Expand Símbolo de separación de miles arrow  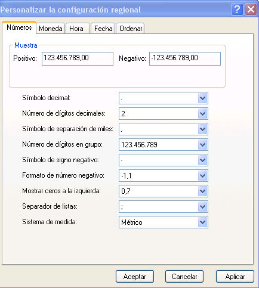(202, 129)
